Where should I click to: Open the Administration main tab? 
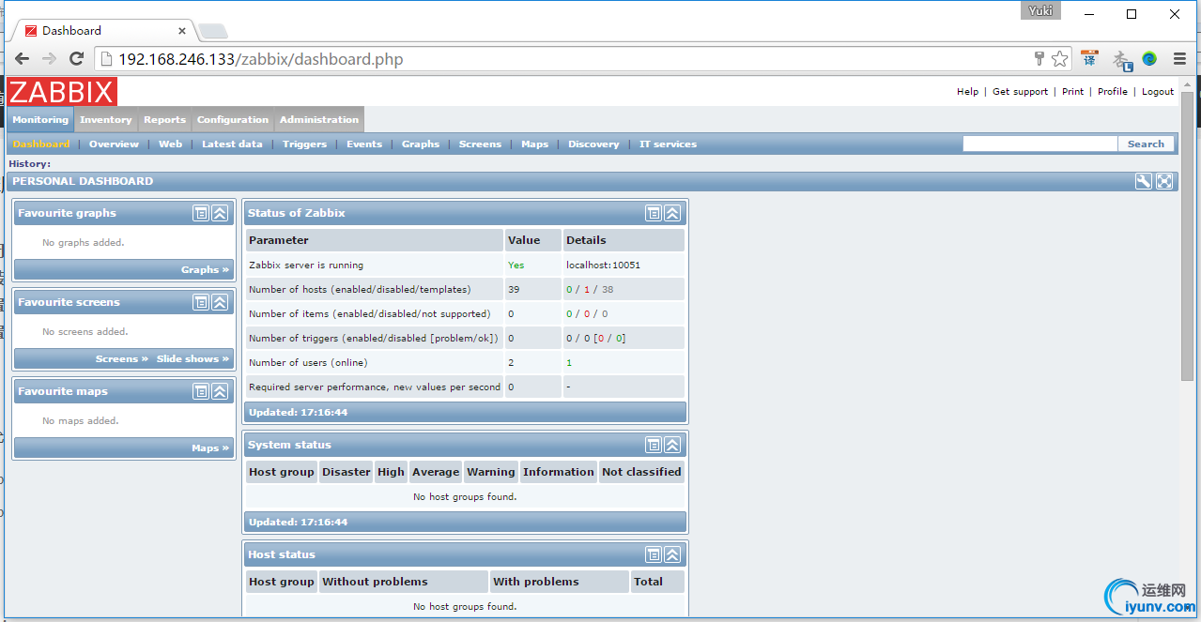coord(319,119)
